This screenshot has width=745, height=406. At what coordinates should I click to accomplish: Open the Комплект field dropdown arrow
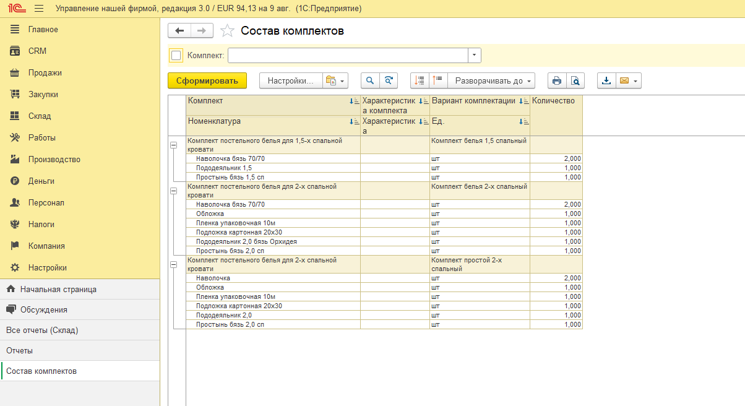pos(474,56)
